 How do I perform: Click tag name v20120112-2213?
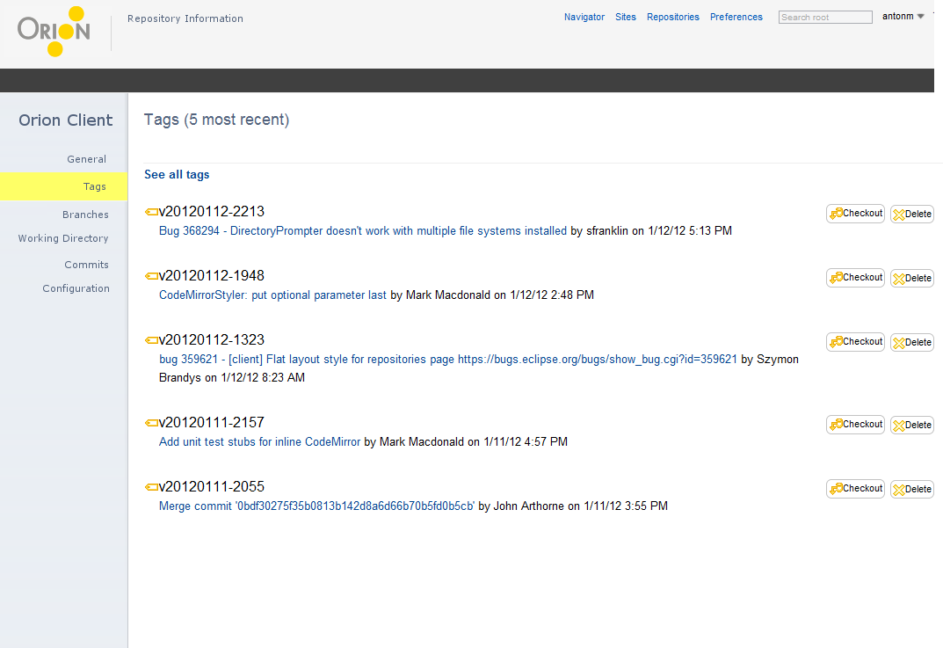[x=212, y=212]
